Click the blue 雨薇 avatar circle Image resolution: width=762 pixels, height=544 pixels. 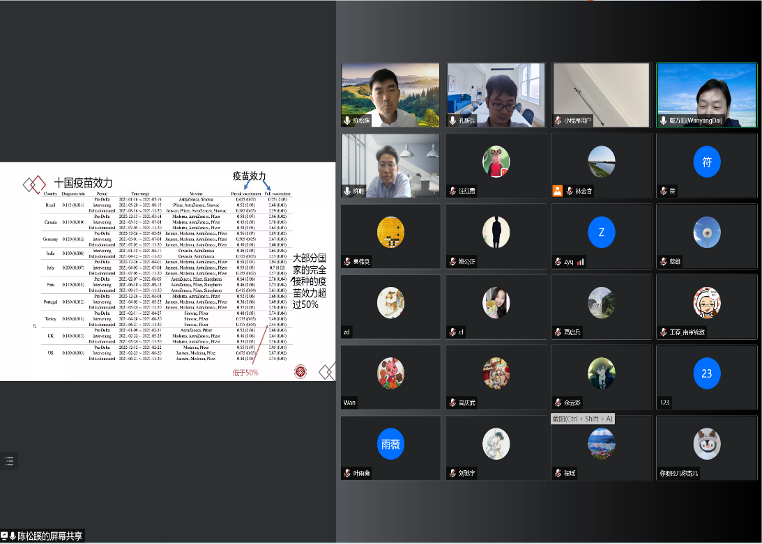click(391, 444)
